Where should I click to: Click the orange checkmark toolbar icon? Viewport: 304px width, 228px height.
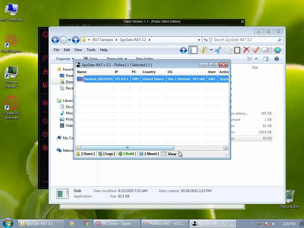click(x=256, y=50)
